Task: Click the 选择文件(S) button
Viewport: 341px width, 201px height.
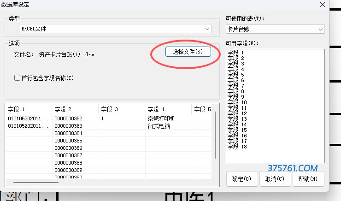Action: pos(188,52)
